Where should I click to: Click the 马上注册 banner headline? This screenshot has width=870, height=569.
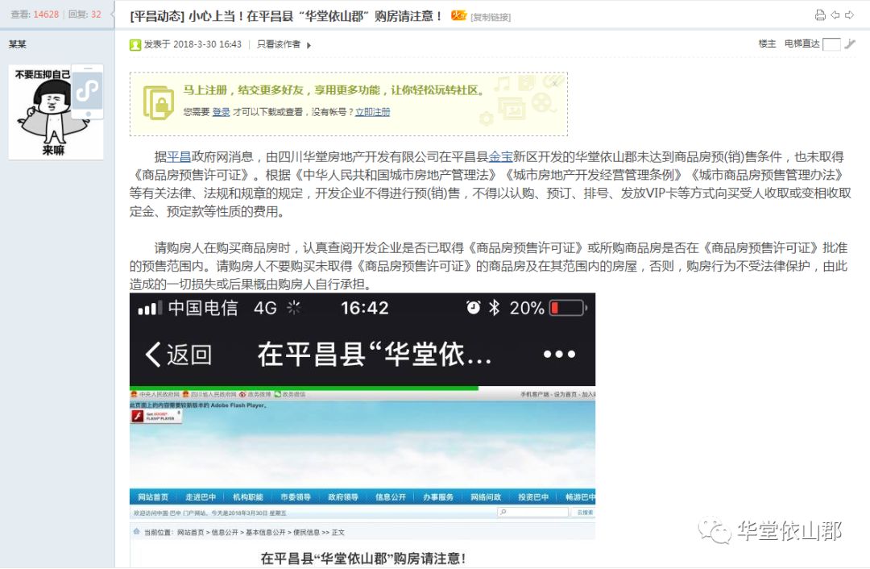coord(334,90)
